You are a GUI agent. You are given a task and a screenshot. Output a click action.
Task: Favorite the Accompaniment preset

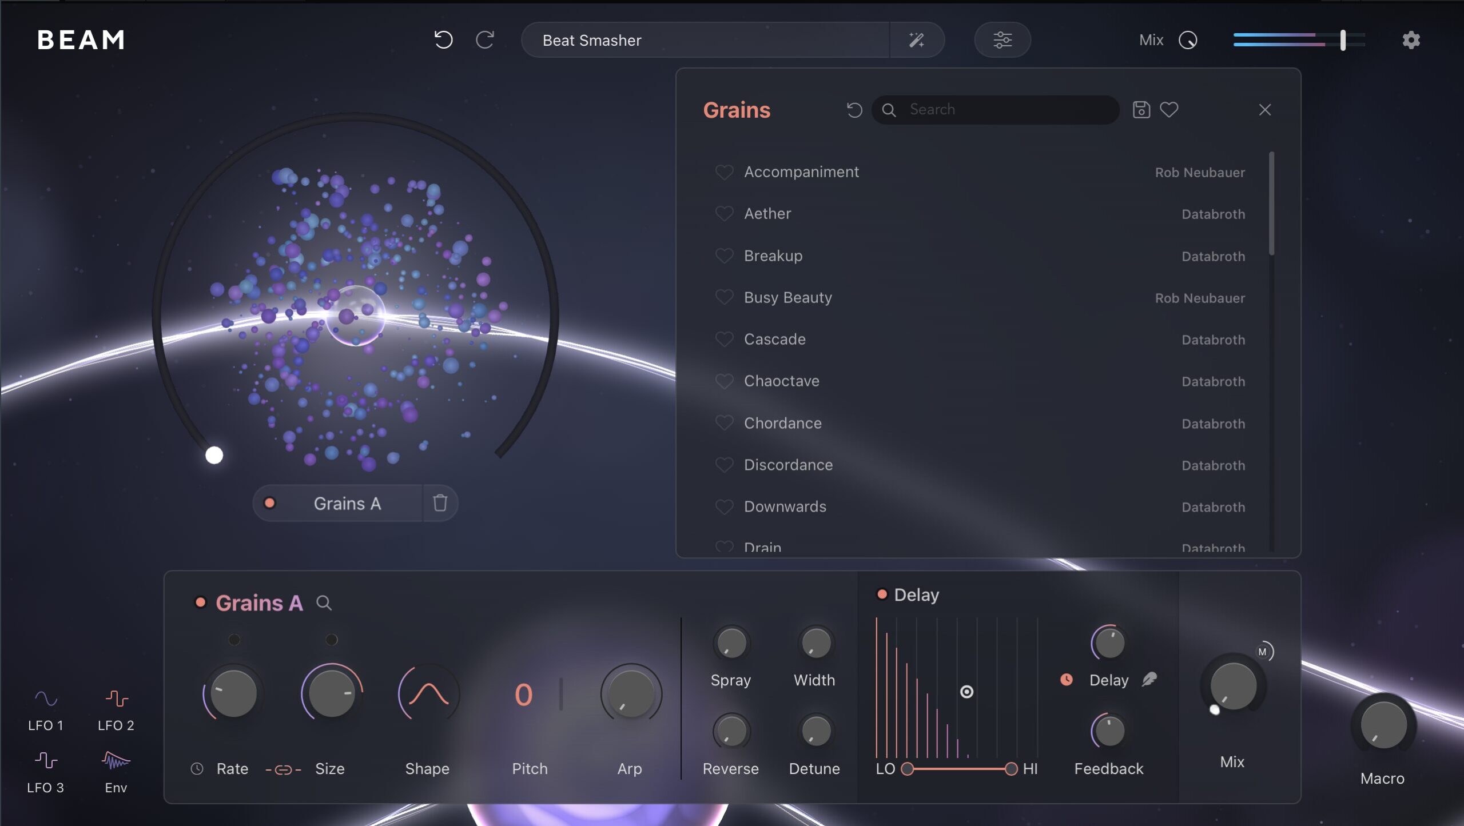pos(724,172)
